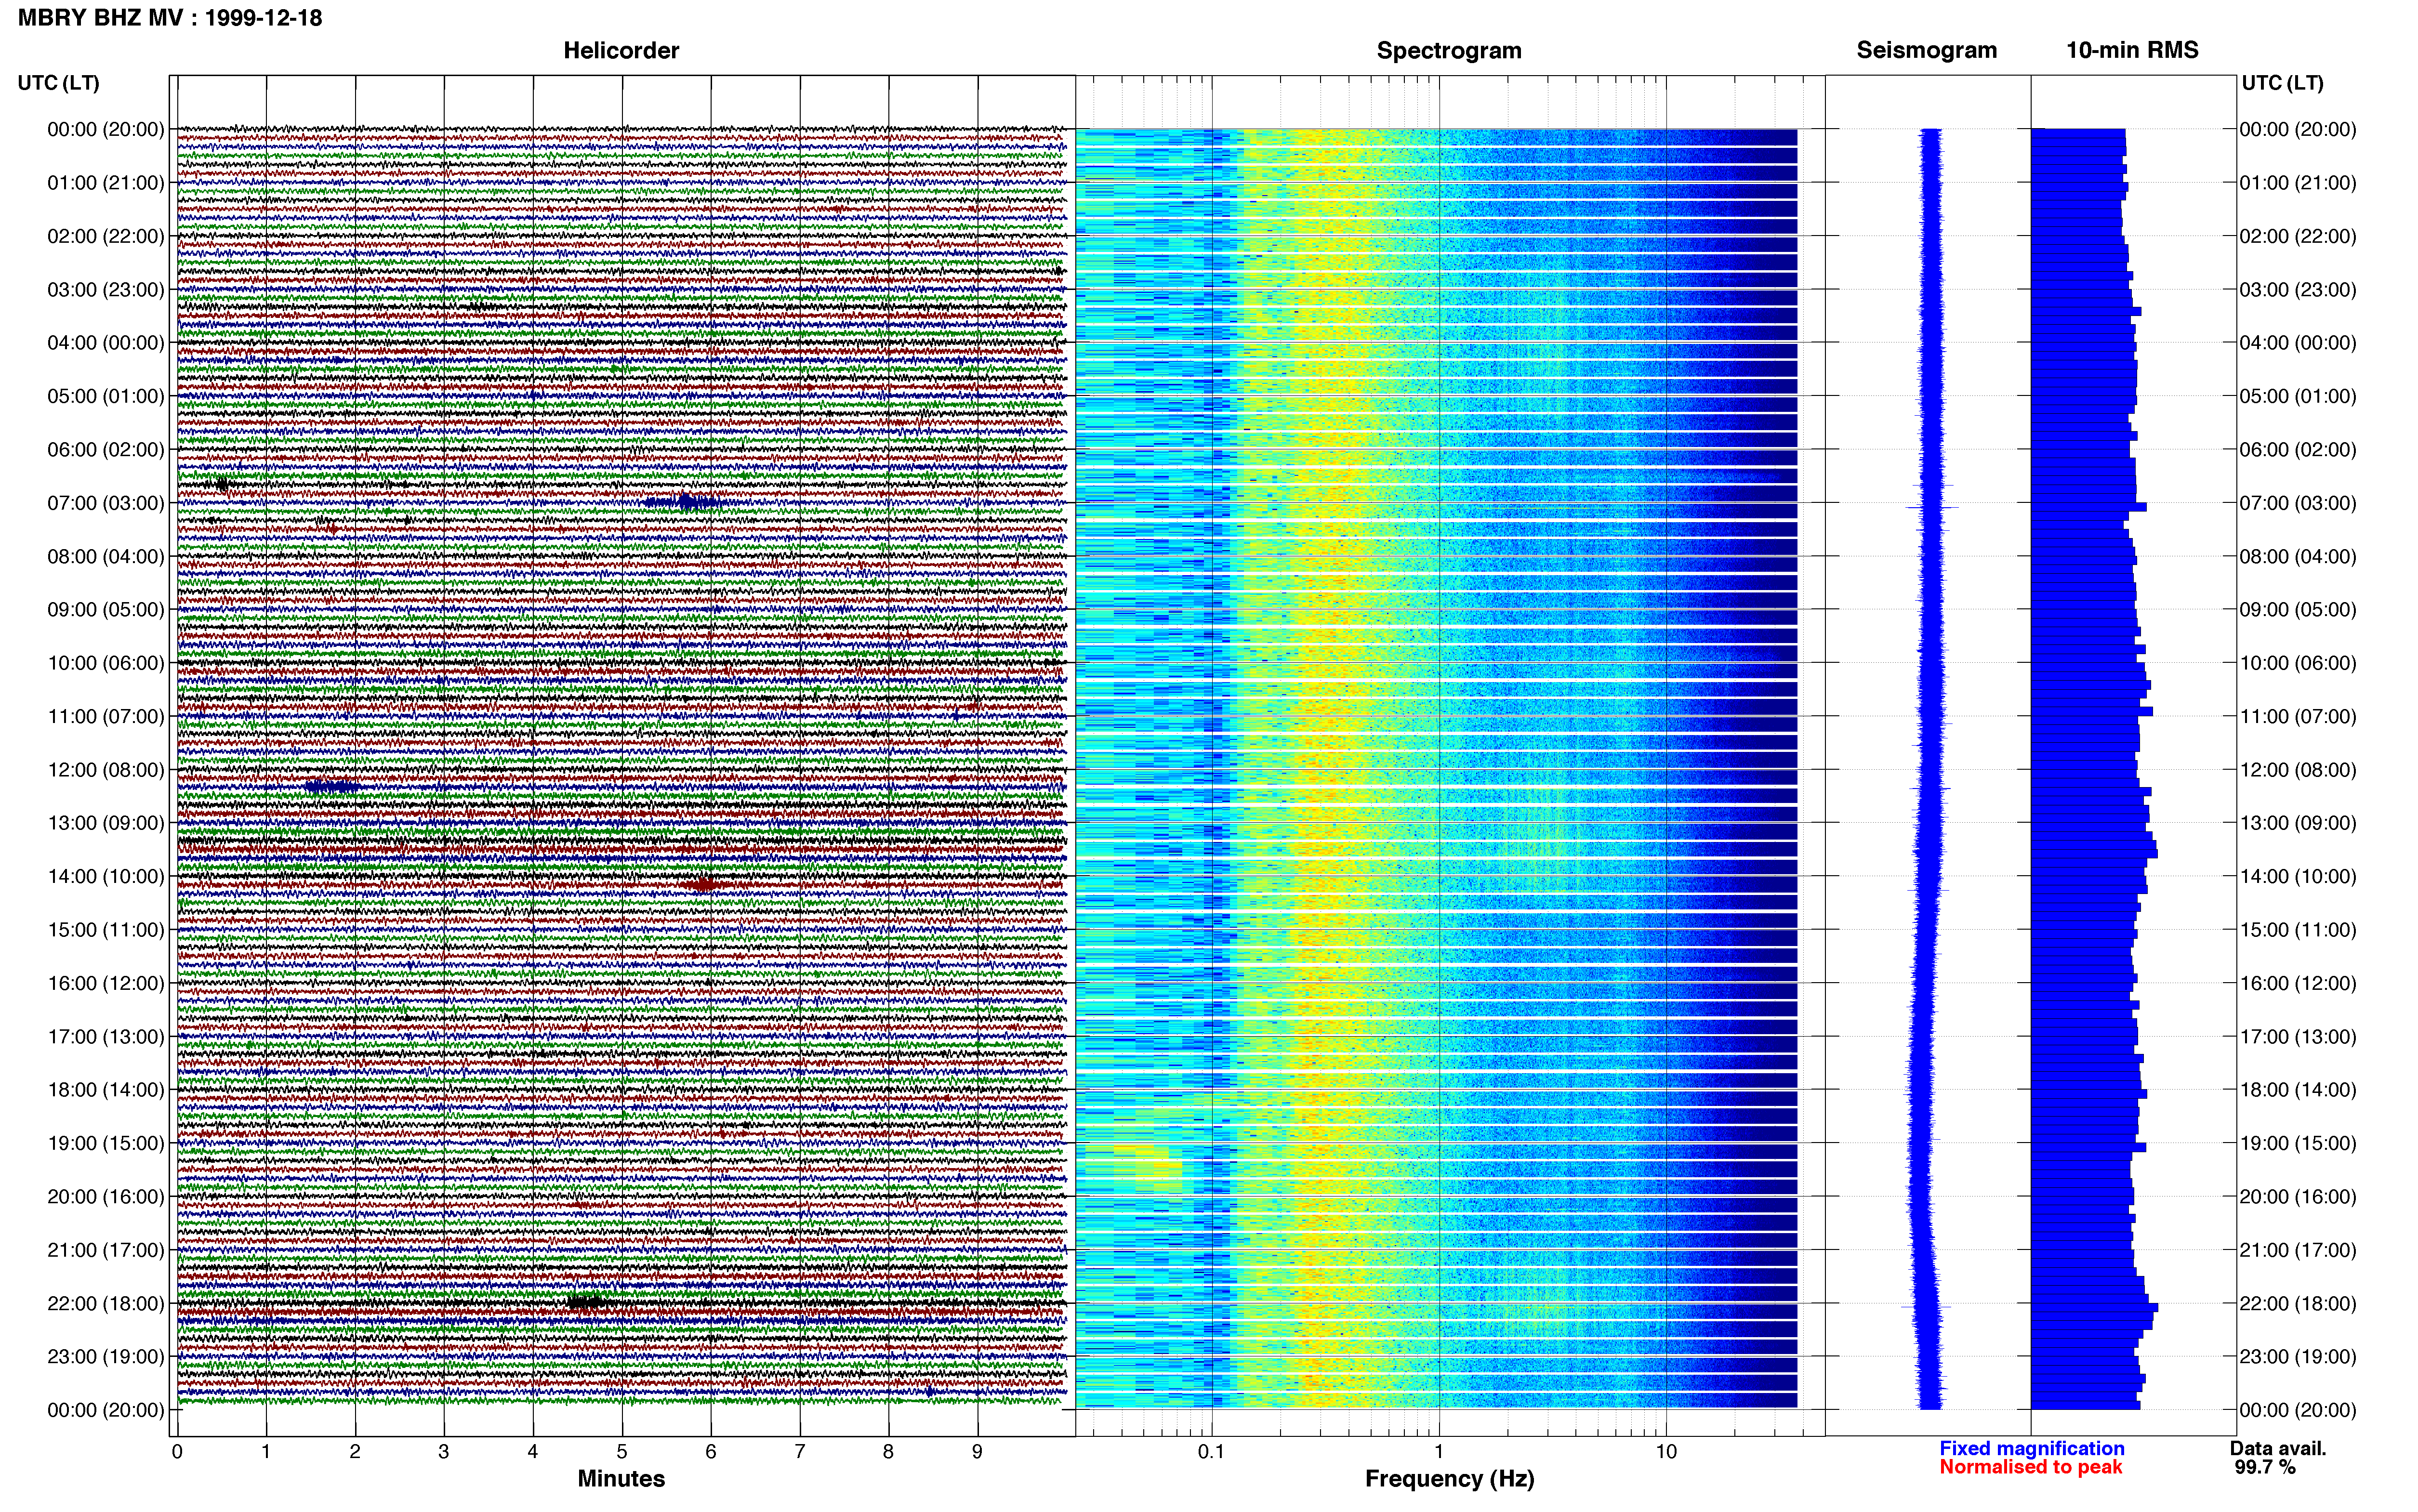Click the 99.7 % data availability value

(x=2265, y=1467)
